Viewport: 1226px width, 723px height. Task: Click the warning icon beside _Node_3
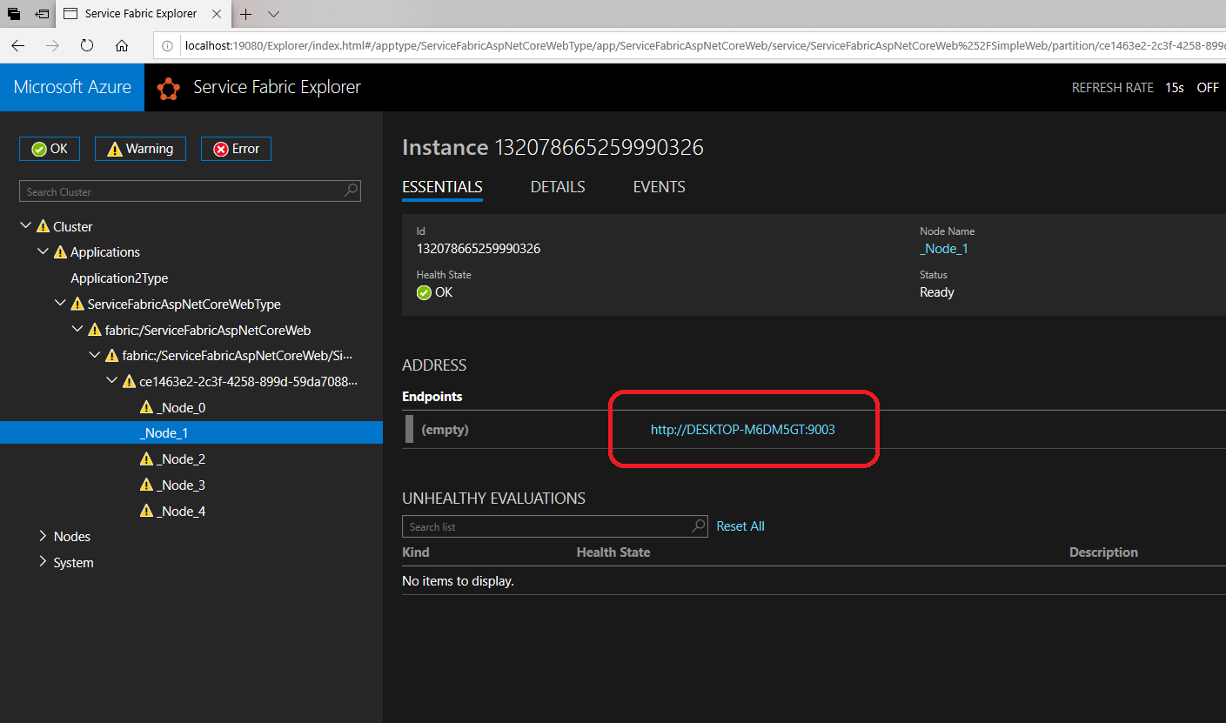[146, 485]
